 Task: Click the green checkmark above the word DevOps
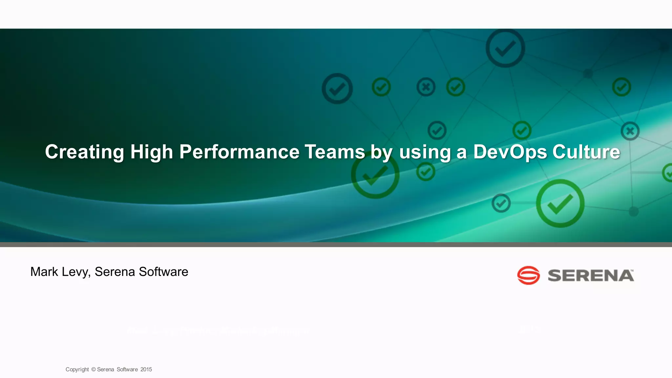(x=522, y=130)
